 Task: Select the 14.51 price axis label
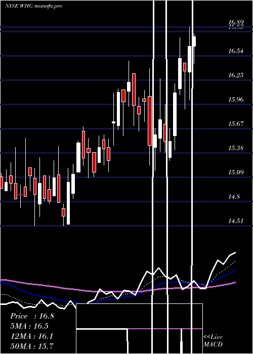coord(236,221)
